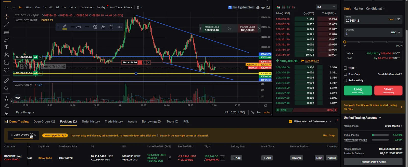Select the trend line drawing tool
The width and height of the screenshot is (408, 167).
coord(6,24)
